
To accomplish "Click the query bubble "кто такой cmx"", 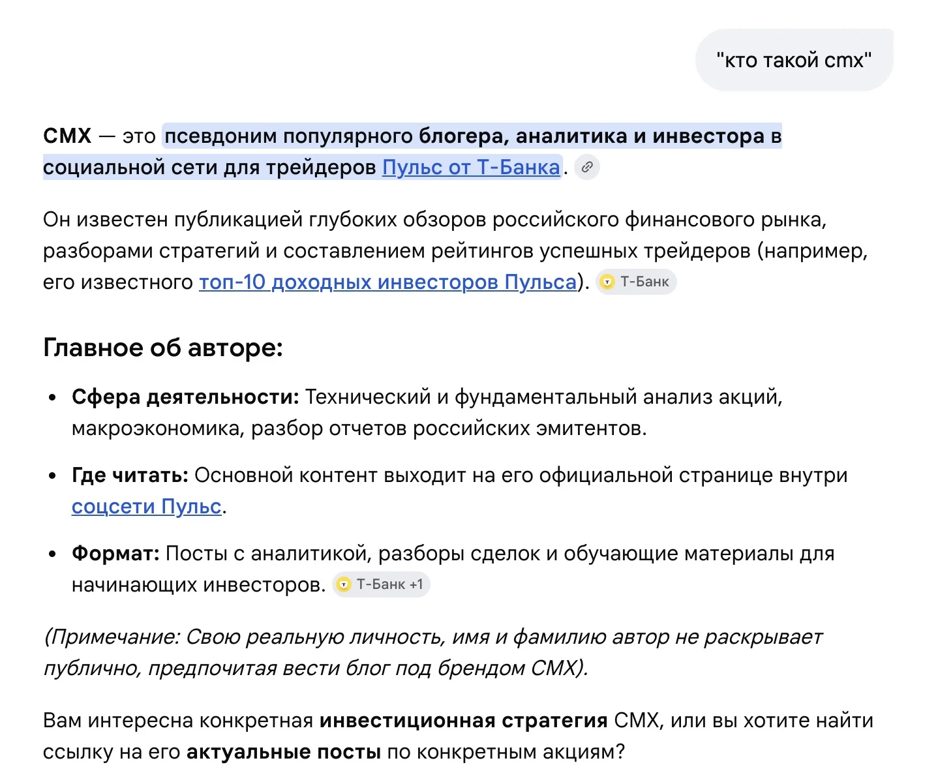I will click(794, 60).
